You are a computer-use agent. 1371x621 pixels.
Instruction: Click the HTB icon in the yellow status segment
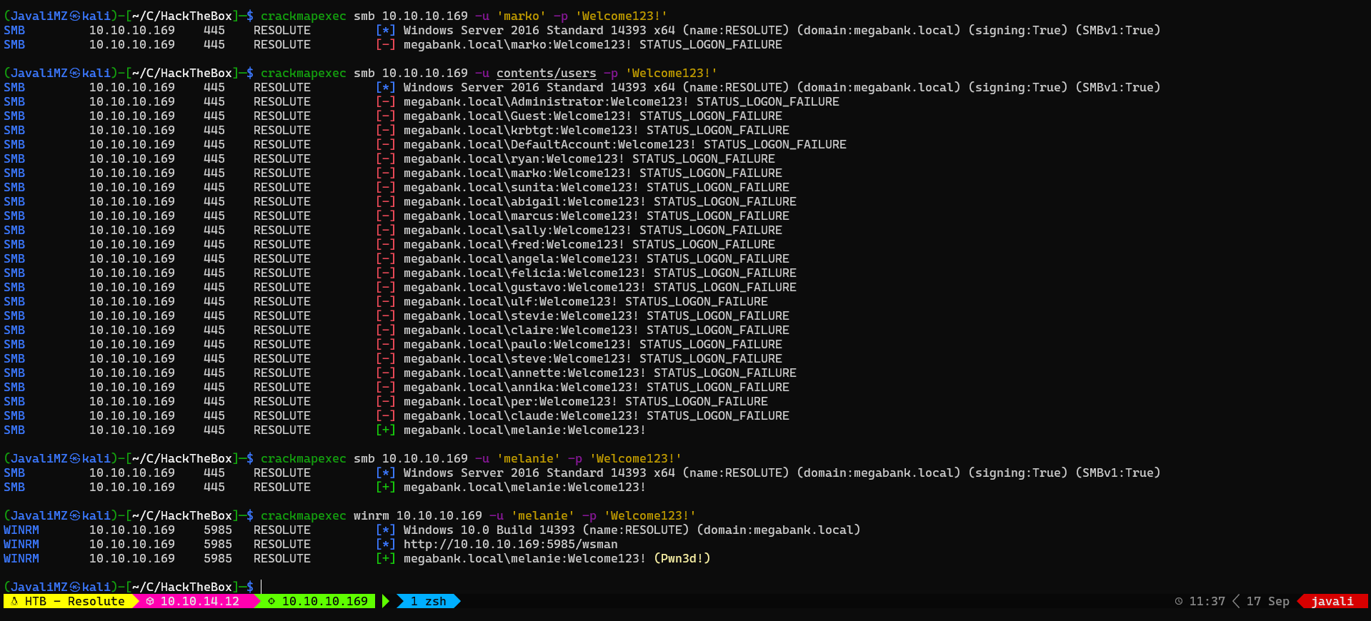(x=14, y=601)
